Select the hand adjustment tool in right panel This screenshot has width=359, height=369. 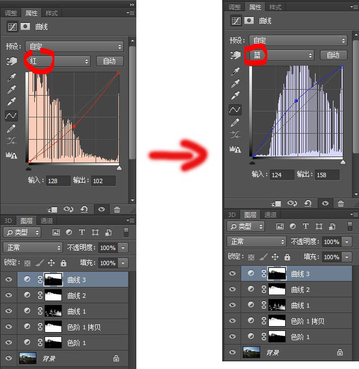tap(235, 55)
